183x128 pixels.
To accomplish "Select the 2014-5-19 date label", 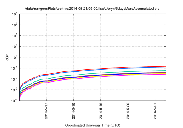I will click(x=101, y=111).
